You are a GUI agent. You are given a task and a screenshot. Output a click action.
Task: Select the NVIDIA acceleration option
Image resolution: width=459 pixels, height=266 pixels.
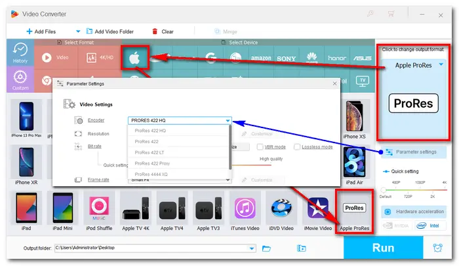click(397, 225)
